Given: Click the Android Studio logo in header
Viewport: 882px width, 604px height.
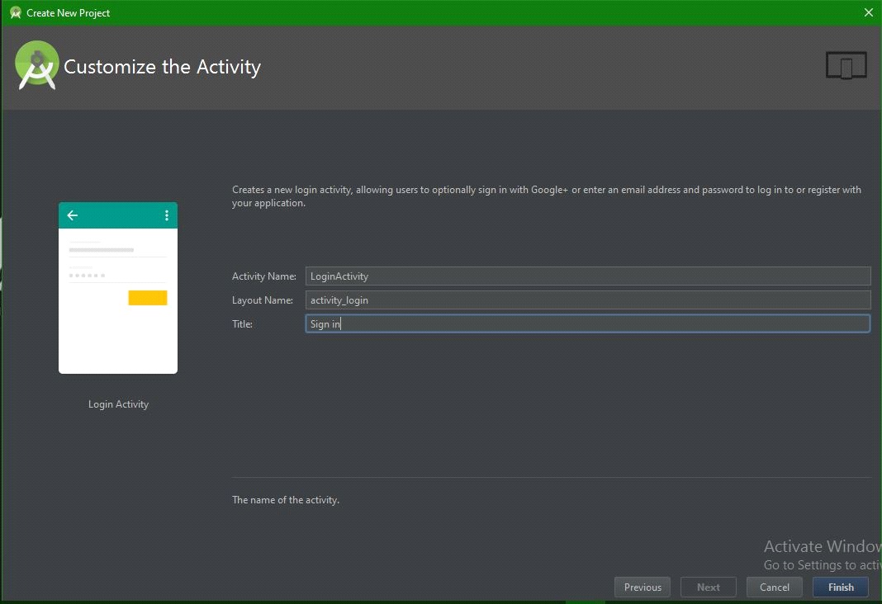Looking at the screenshot, I should [36, 65].
